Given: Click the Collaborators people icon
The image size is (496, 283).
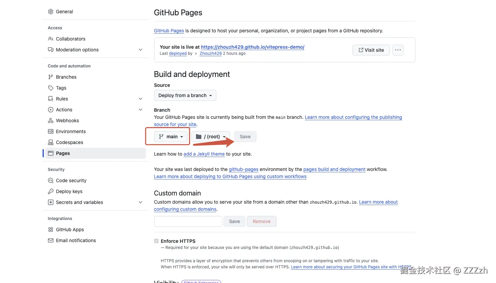Looking at the screenshot, I should point(51,39).
